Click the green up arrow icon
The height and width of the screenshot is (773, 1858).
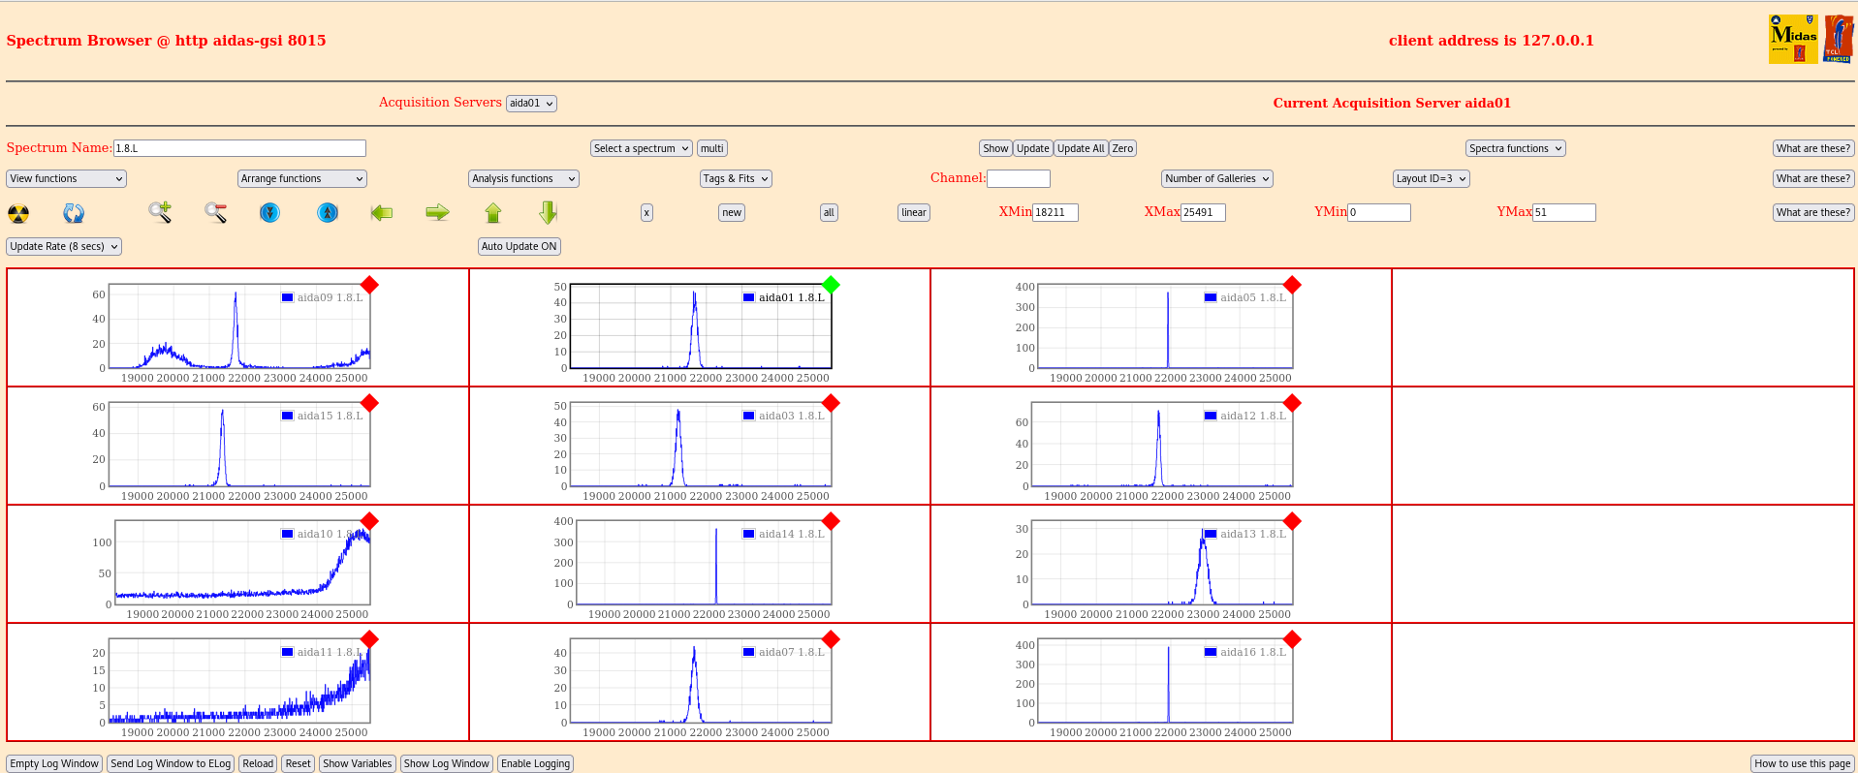(x=493, y=212)
